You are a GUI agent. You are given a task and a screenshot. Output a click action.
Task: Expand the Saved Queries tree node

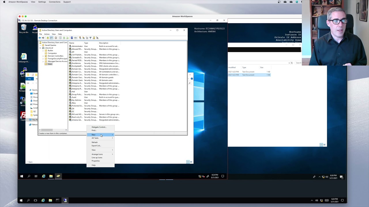click(41, 45)
